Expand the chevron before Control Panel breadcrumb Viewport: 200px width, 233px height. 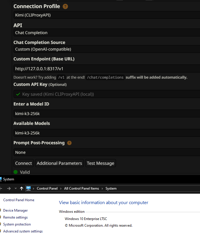click(x=33, y=188)
